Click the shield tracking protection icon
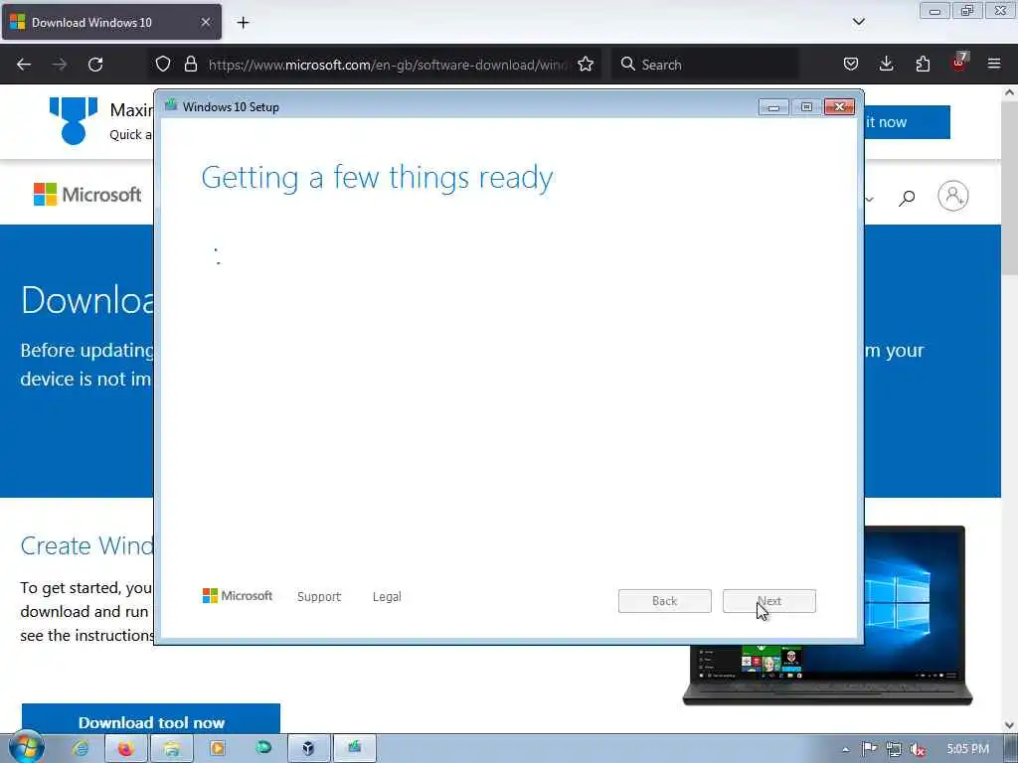 [x=163, y=65]
